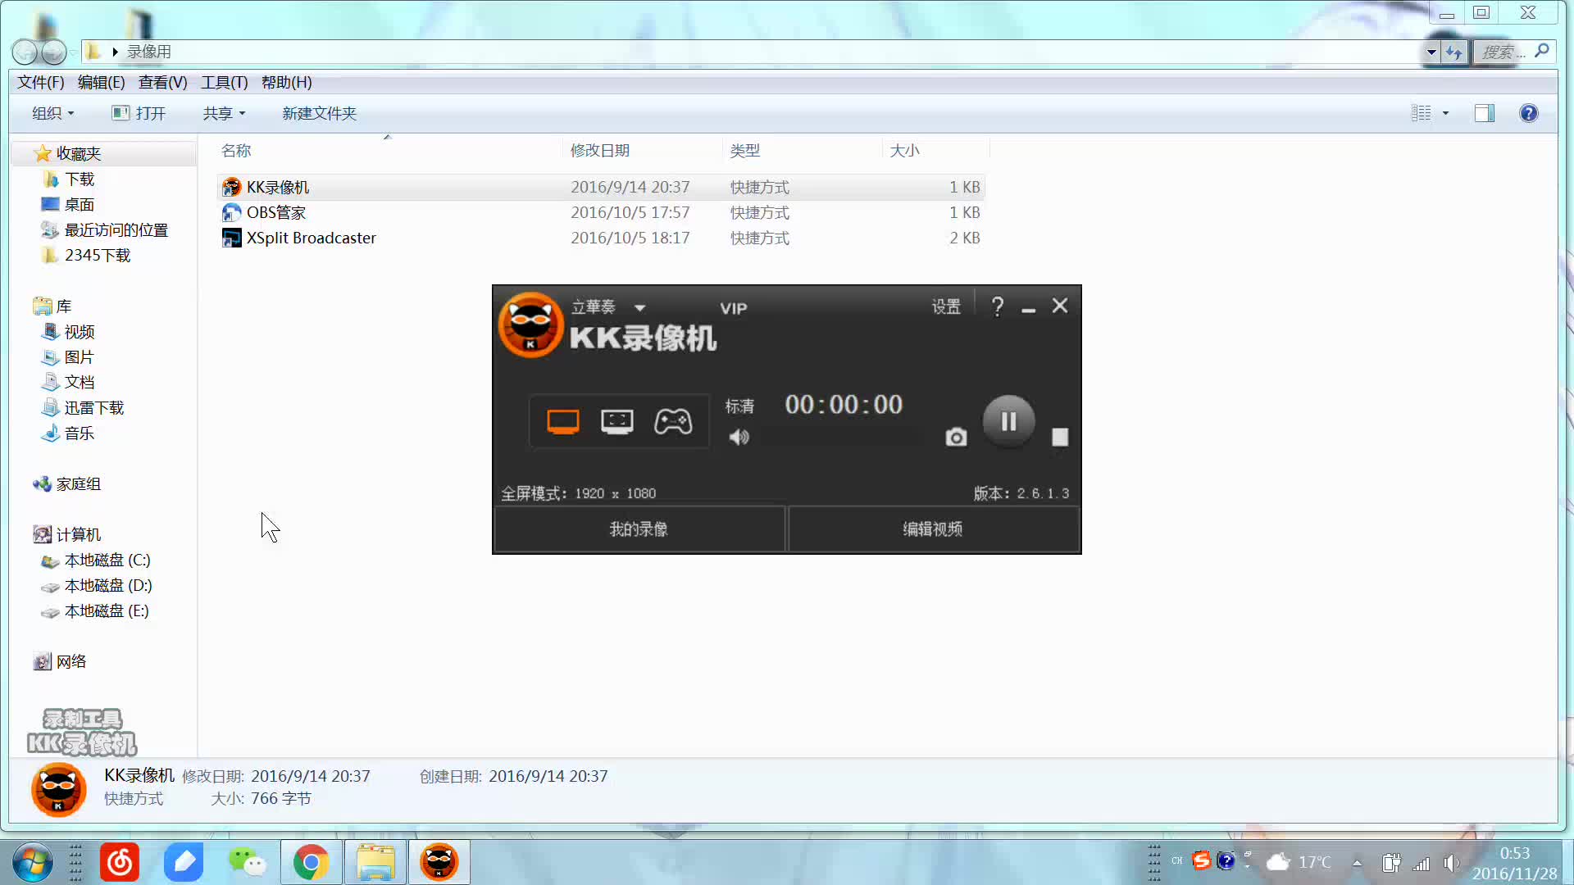This screenshot has height=885, width=1574.
Task: Open KK recorder help question mark
Action: click(x=997, y=306)
